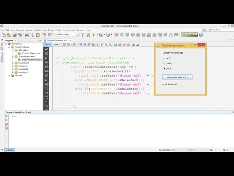234x176 pixels.
Task: Close the Output panel
Action: pos(233,112)
